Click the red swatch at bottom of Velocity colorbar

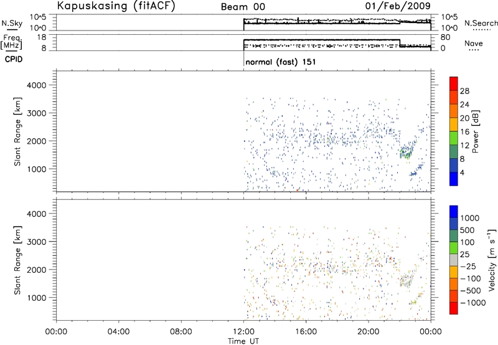point(454,308)
